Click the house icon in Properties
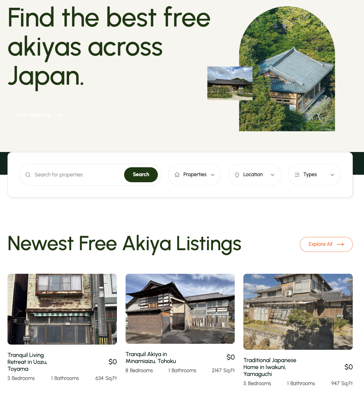The image size is (364, 399). pos(177,175)
